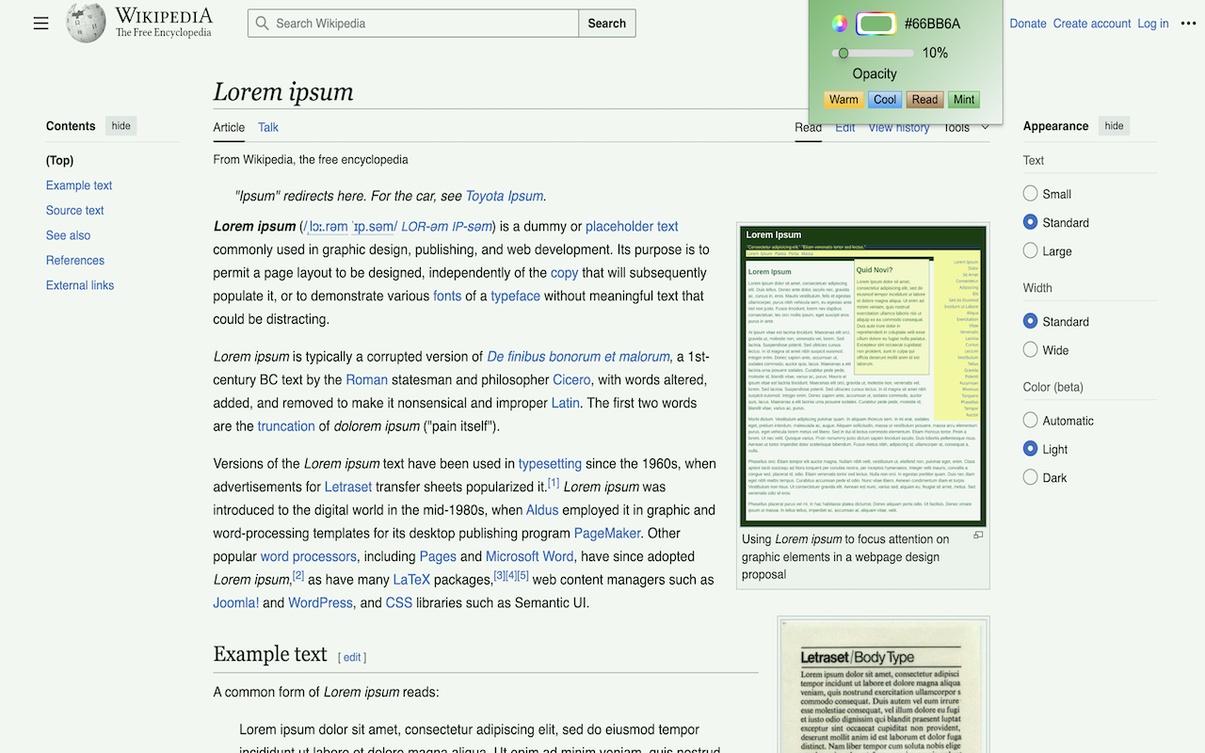Open the color wheel picker icon

pos(840,24)
